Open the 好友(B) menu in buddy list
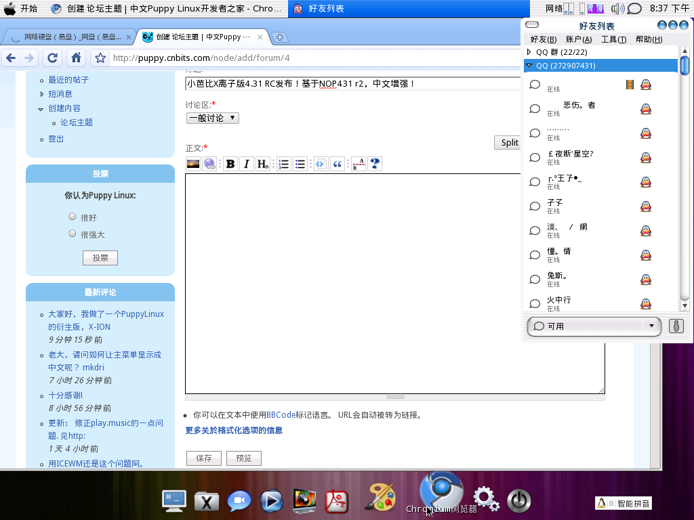 click(x=544, y=39)
